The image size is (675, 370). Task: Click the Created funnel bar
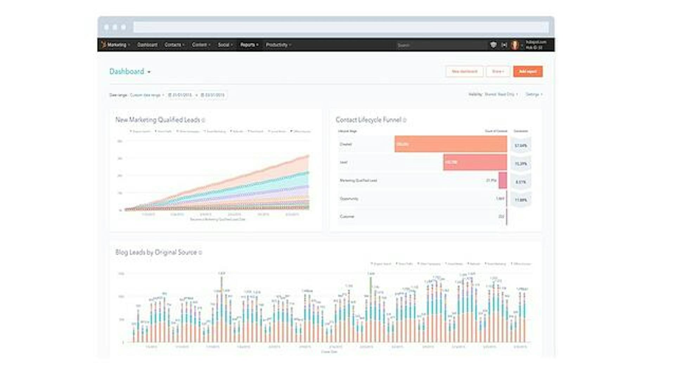[x=451, y=144]
